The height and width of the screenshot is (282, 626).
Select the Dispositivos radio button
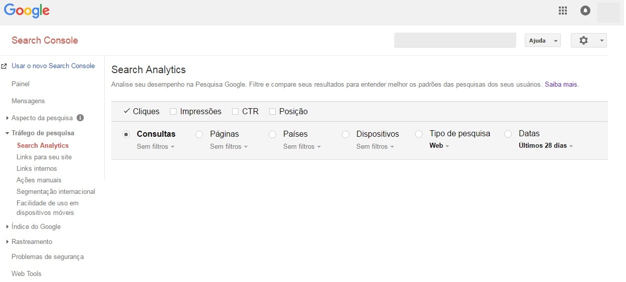coord(345,134)
